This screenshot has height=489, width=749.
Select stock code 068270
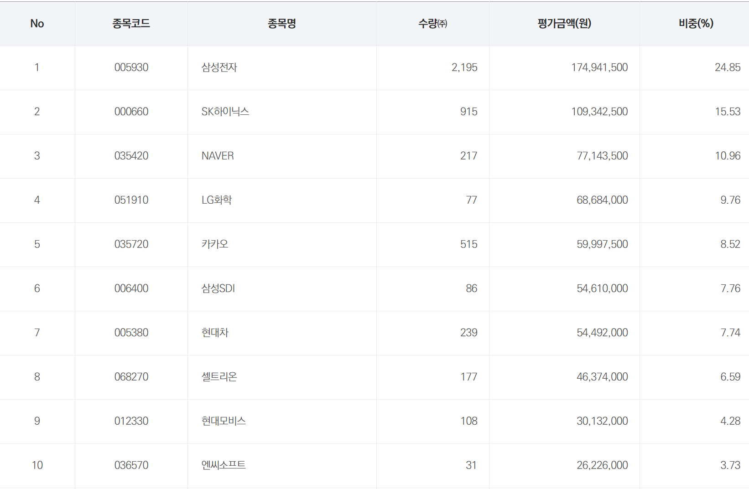point(131,377)
